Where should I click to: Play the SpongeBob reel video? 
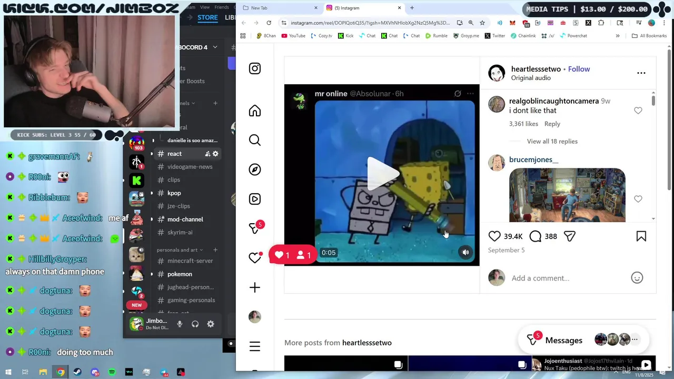383,174
